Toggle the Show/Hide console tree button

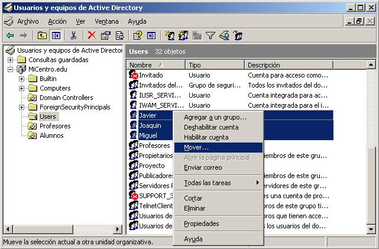56,35
